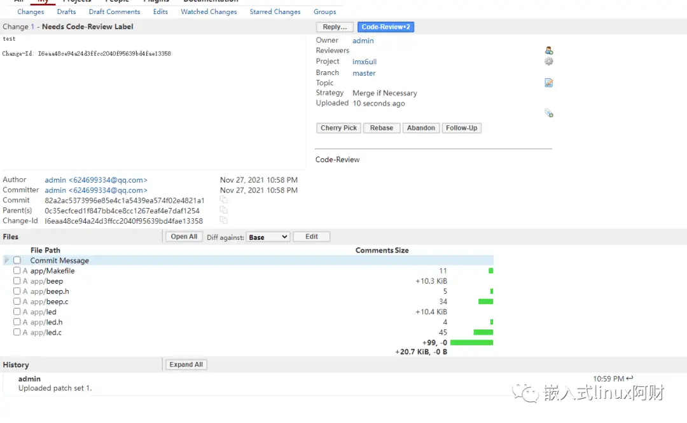Switch to the Watched Changes tab
687x423 pixels.
209,11
